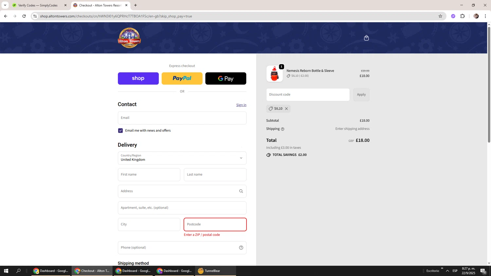Image resolution: width=491 pixels, height=276 pixels.
Task: Remove the SIL10 discount code tag
Action: pos(286,109)
